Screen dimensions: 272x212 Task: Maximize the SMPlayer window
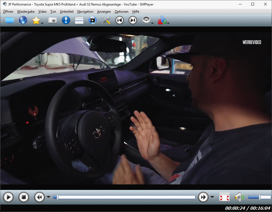[x=253, y=4]
